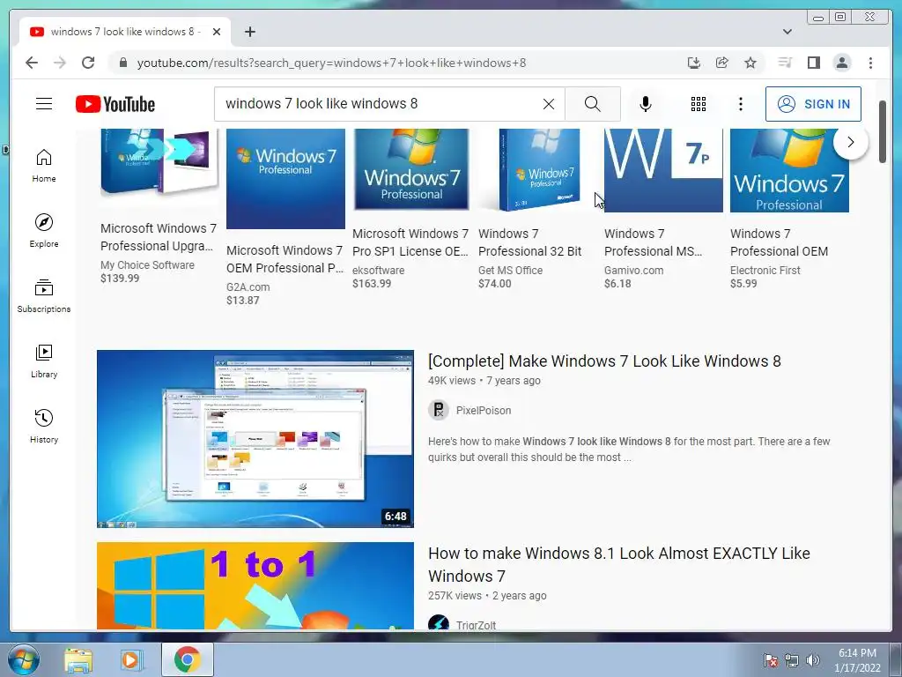Go to the YouTube logo home link
902x677 pixels.
pos(115,104)
